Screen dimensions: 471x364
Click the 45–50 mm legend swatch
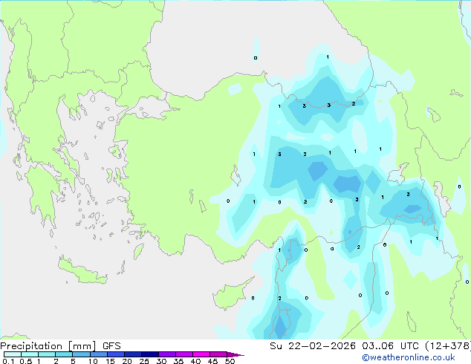(218, 354)
